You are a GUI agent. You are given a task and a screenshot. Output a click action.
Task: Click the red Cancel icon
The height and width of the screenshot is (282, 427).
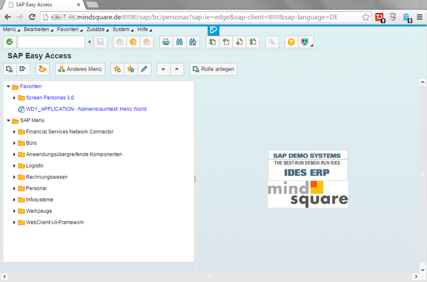pyautogui.click(x=147, y=42)
